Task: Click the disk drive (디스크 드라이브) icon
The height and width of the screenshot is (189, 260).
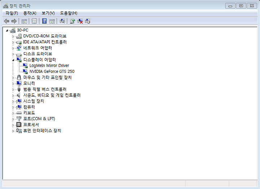Action: pos(19,54)
